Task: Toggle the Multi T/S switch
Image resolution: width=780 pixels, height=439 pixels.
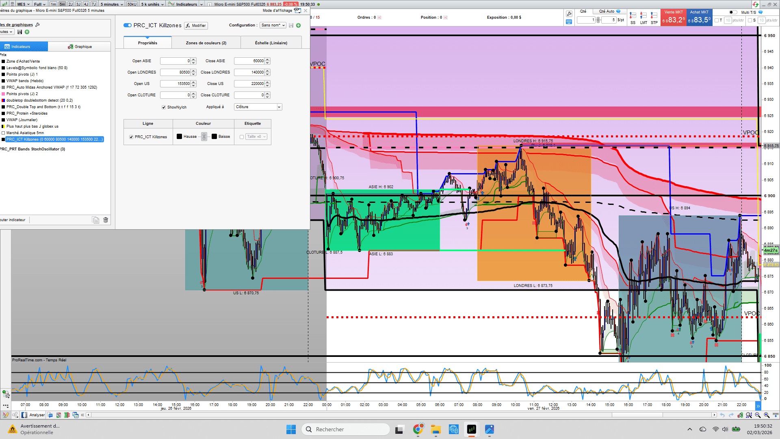Action: pyautogui.click(x=732, y=12)
